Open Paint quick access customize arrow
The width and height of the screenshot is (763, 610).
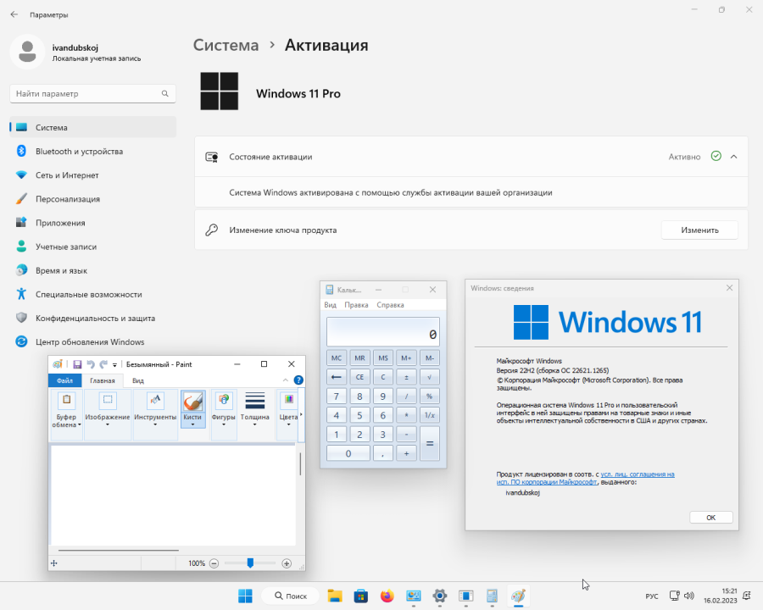pos(114,365)
